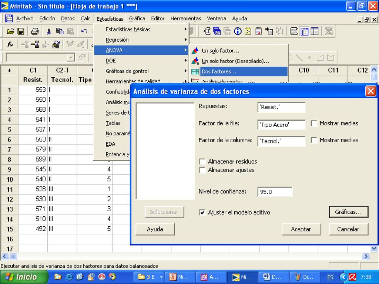Click the variables list box in dialog
The height and width of the screenshot is (284, 379).
(165, 151)
